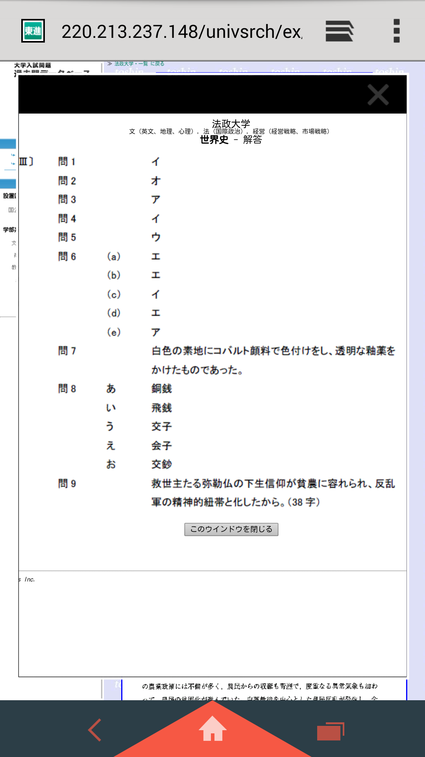Screen dimensions: 425x757
Task: Open the recent apps icon
Action: click(330, 731)
